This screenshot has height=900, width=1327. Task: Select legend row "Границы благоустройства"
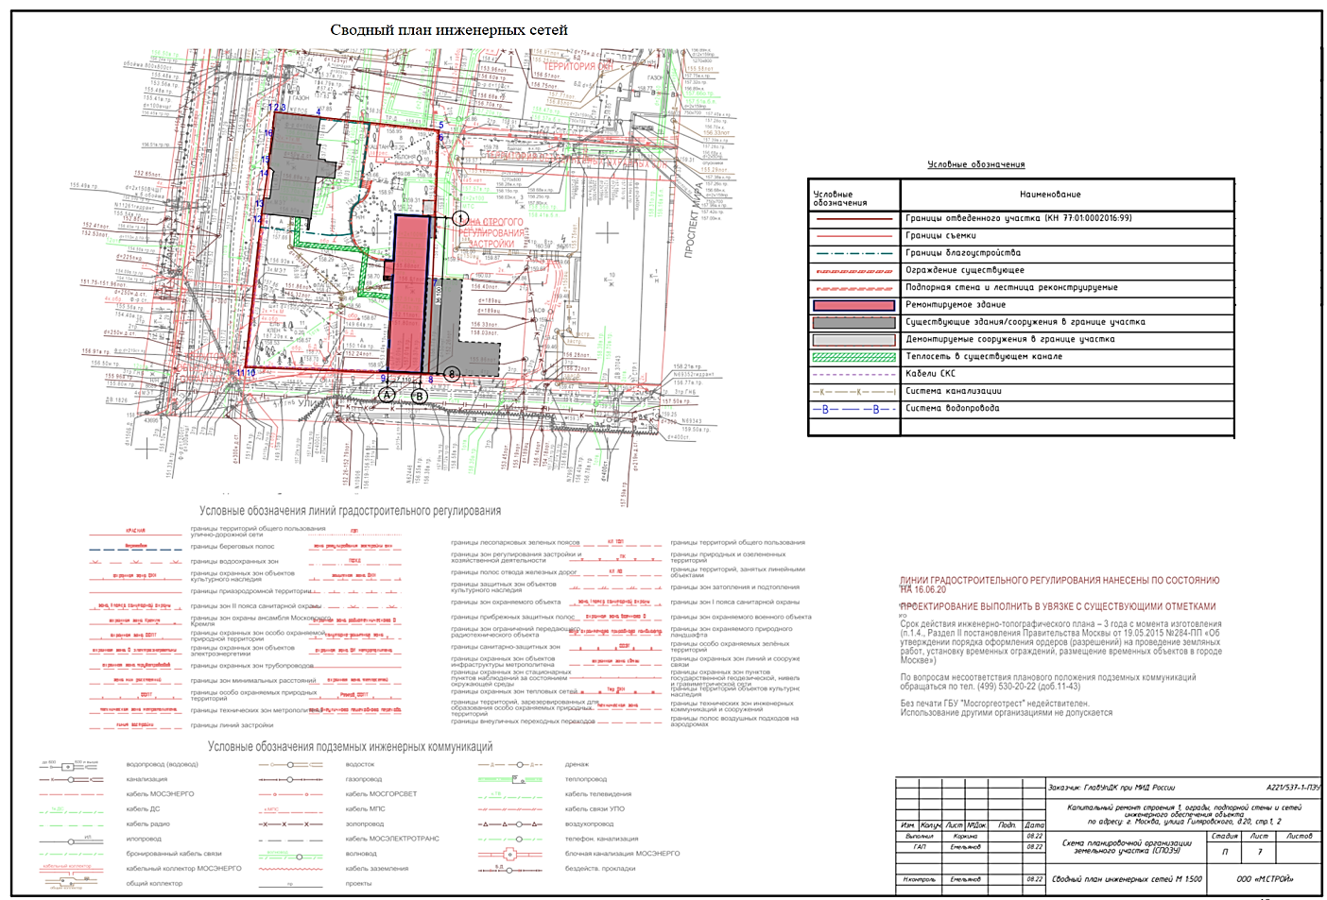coord(1021,253)
